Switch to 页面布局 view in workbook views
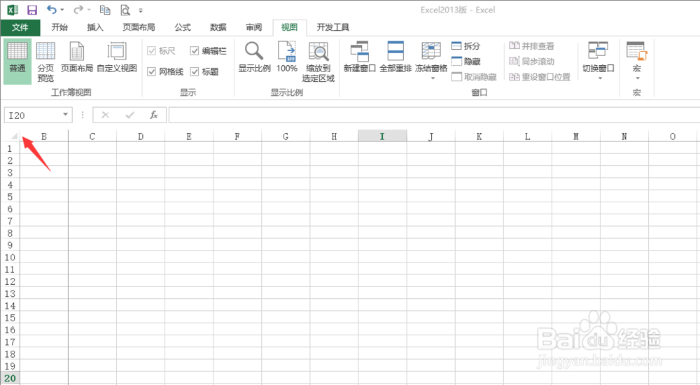 pyautogui.click(x=77, y=57)
